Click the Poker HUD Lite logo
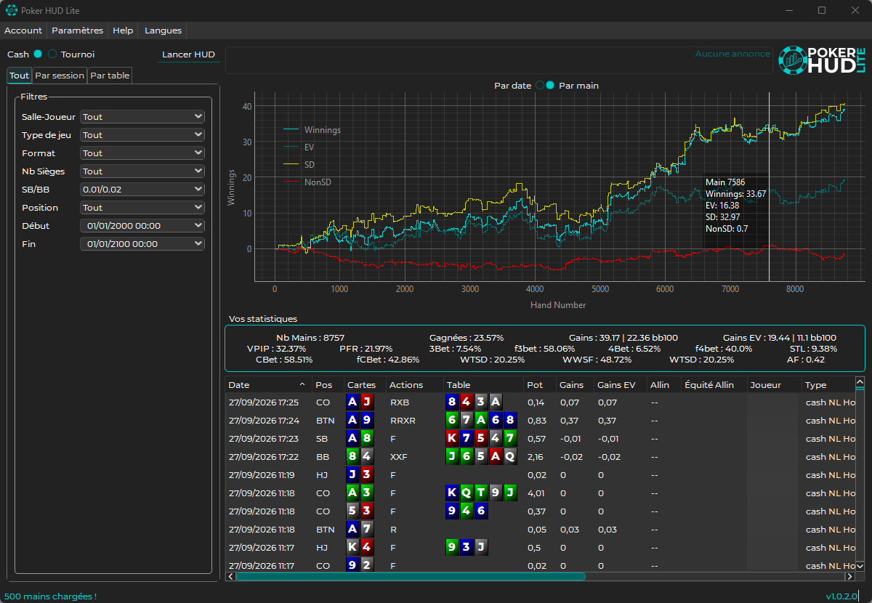The image size is (872, 603). [822, 60]
